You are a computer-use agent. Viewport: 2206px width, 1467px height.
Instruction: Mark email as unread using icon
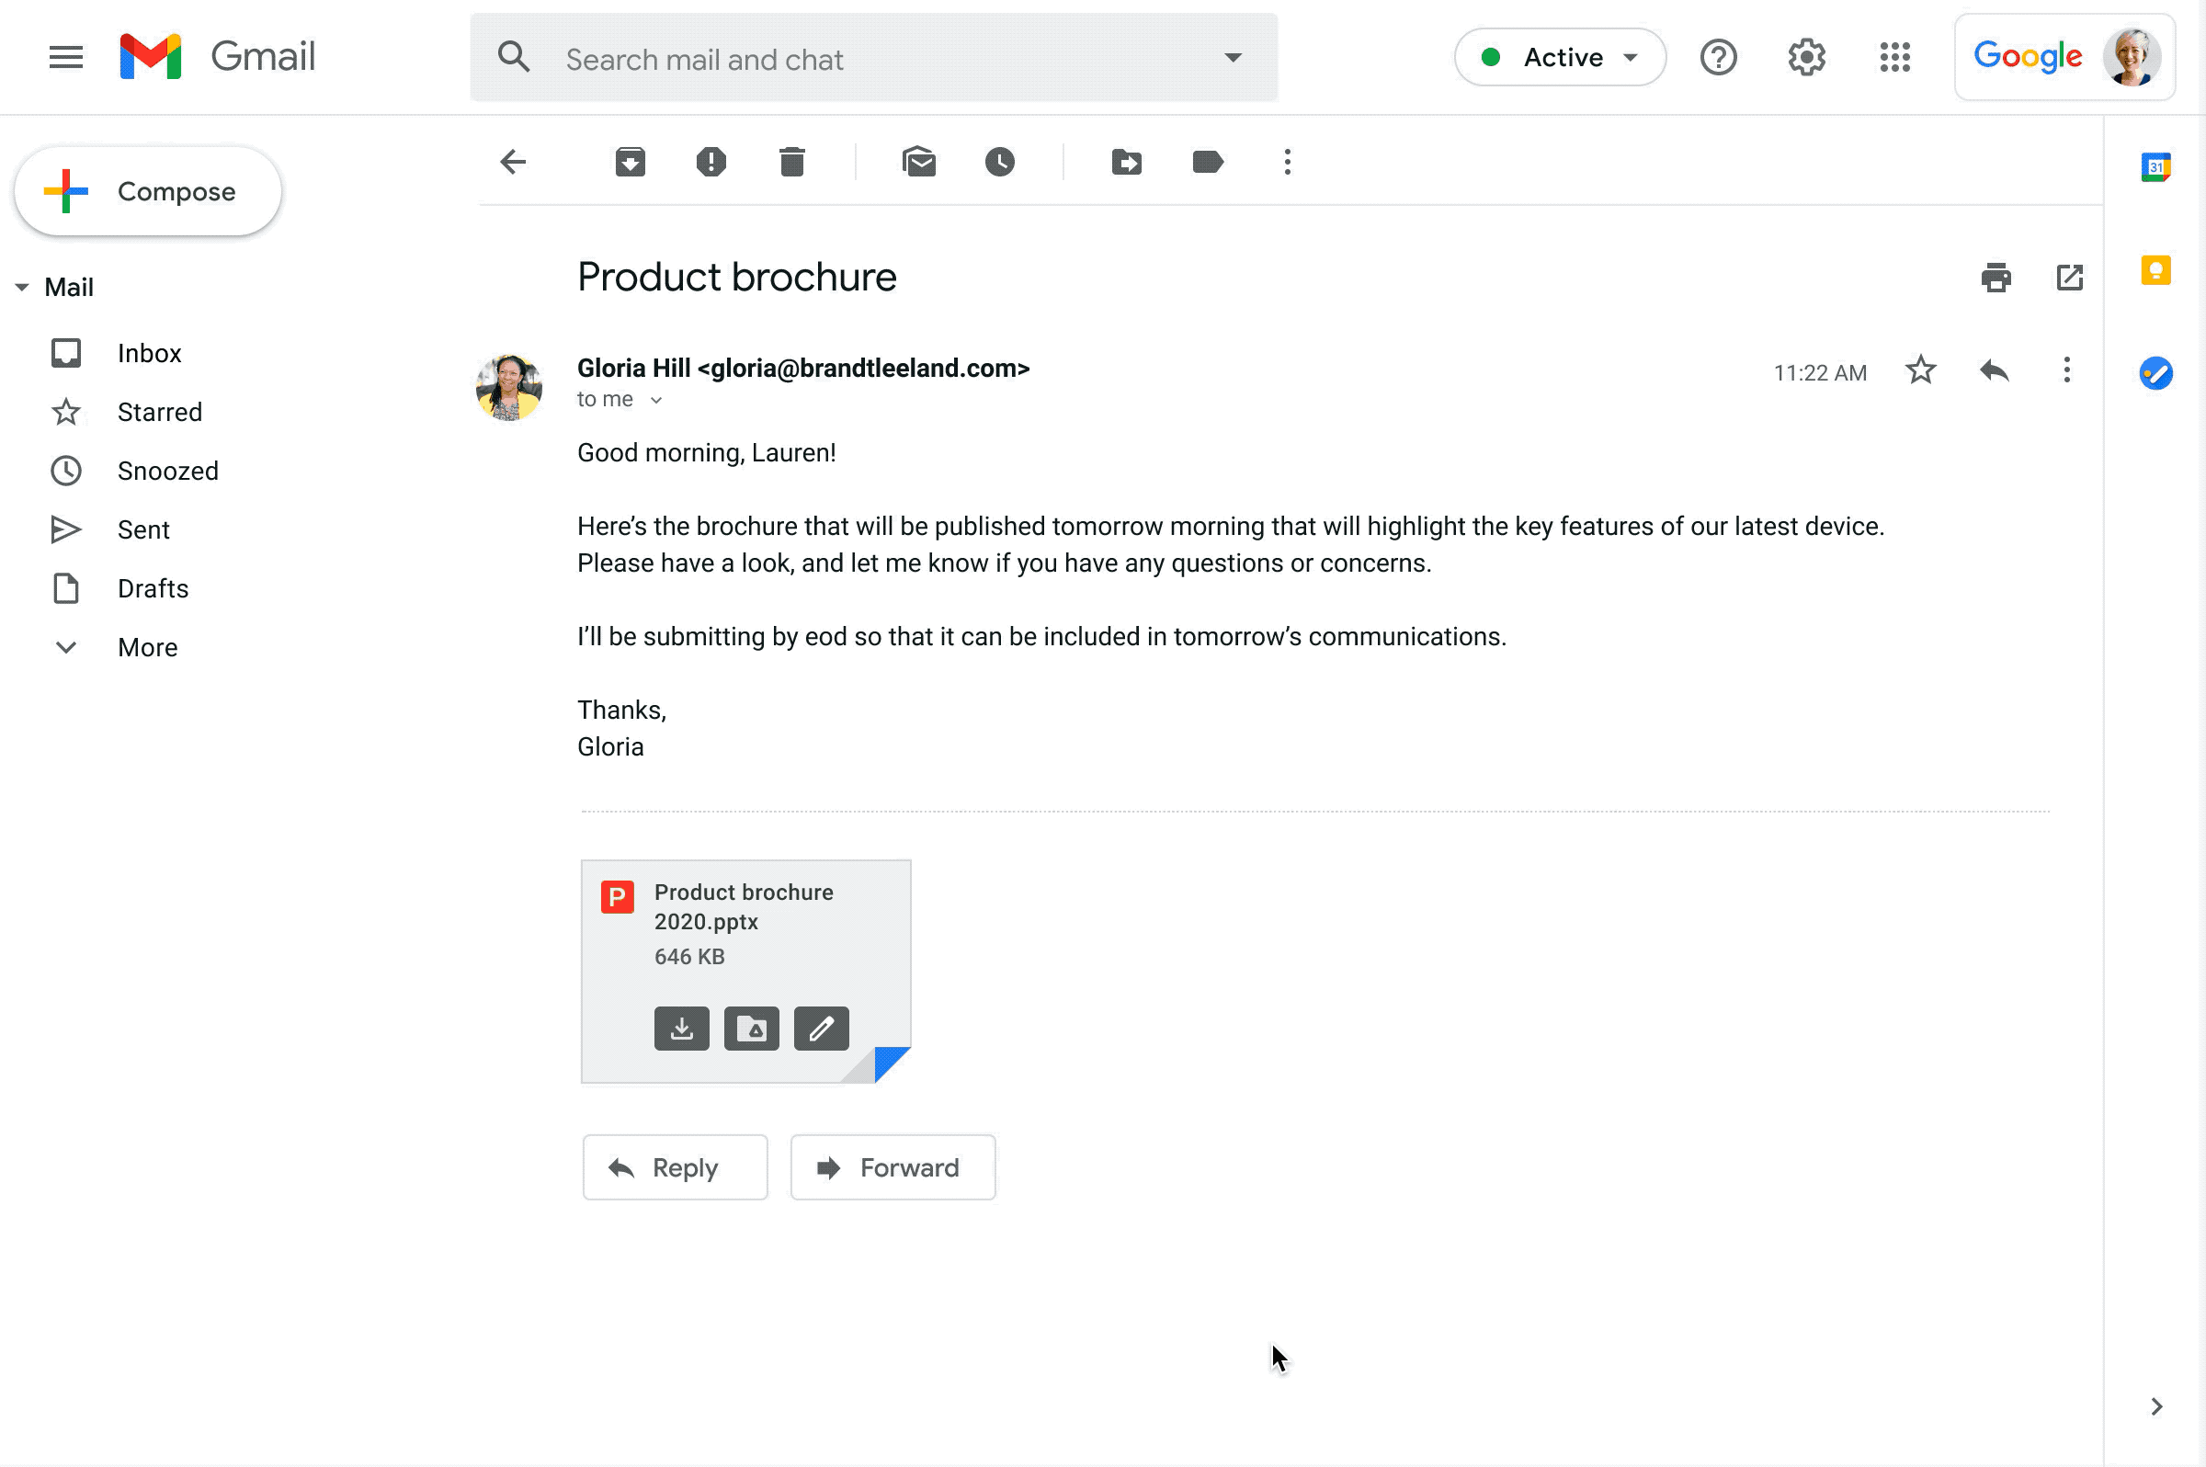pos(920,162)
